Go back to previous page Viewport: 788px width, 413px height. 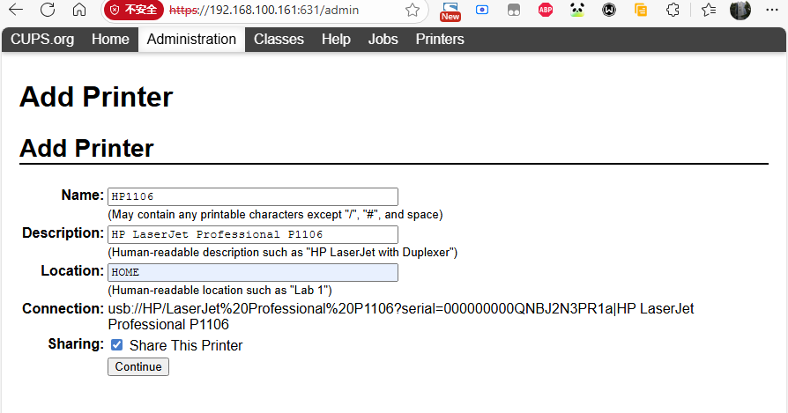pos(16,10)
